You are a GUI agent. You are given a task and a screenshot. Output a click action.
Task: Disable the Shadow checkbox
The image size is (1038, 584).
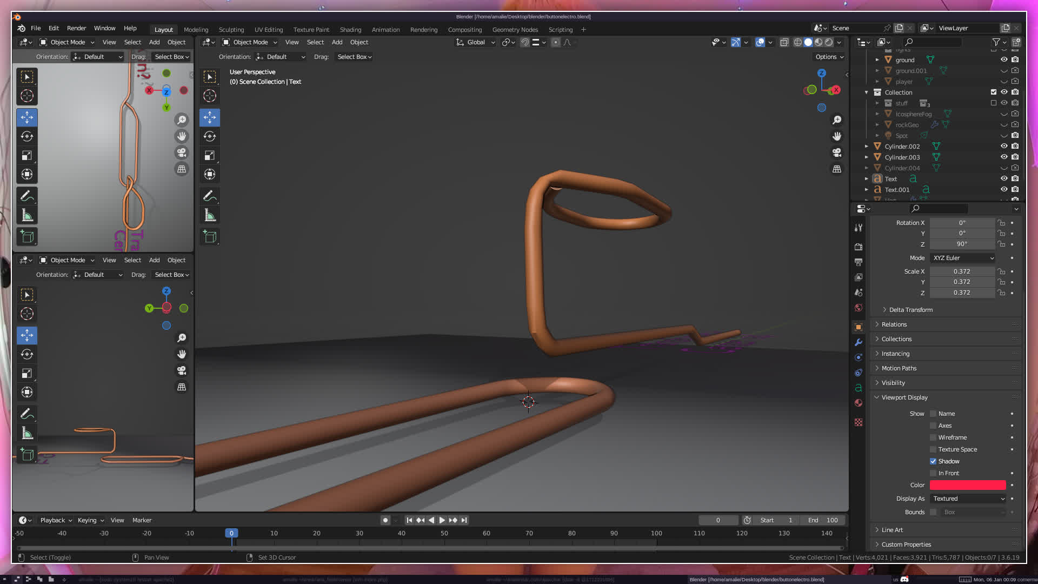[x=933, y=461]
